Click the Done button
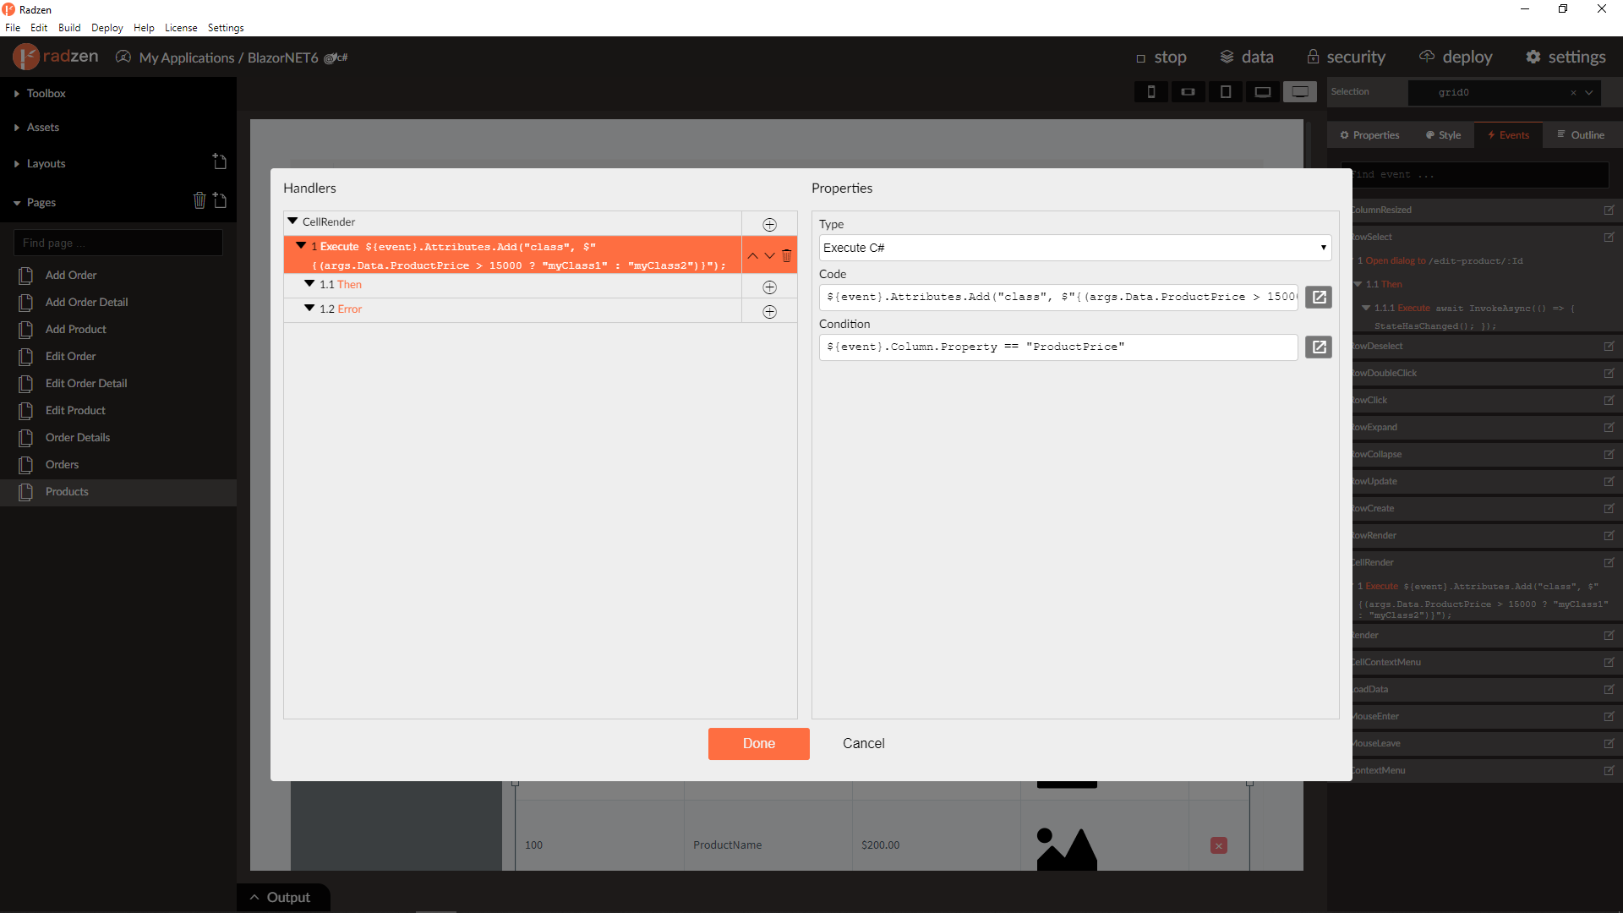The image size is (1623, 913). click(x=758, y=744)
